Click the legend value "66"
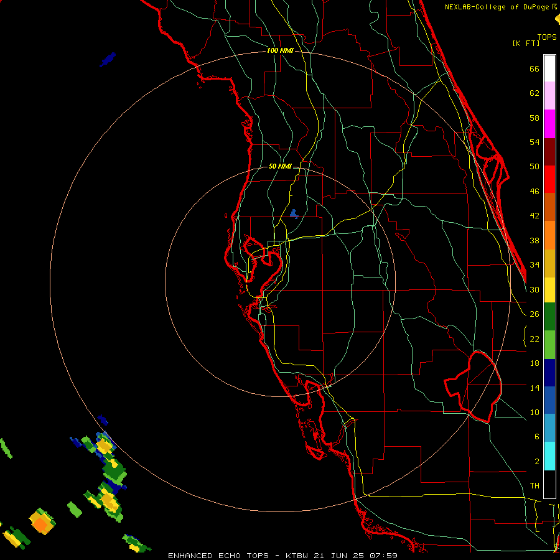This screenshot has width=560, height=560. point(534,68)
